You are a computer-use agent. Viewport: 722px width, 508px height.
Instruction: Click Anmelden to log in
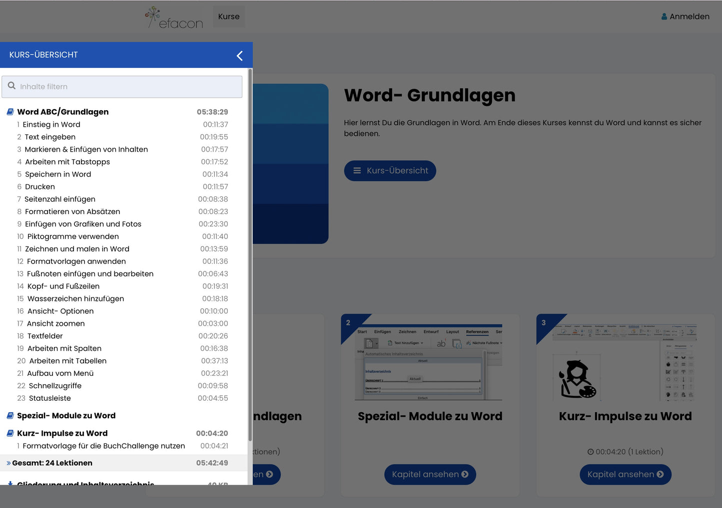[x=689, y=16]
